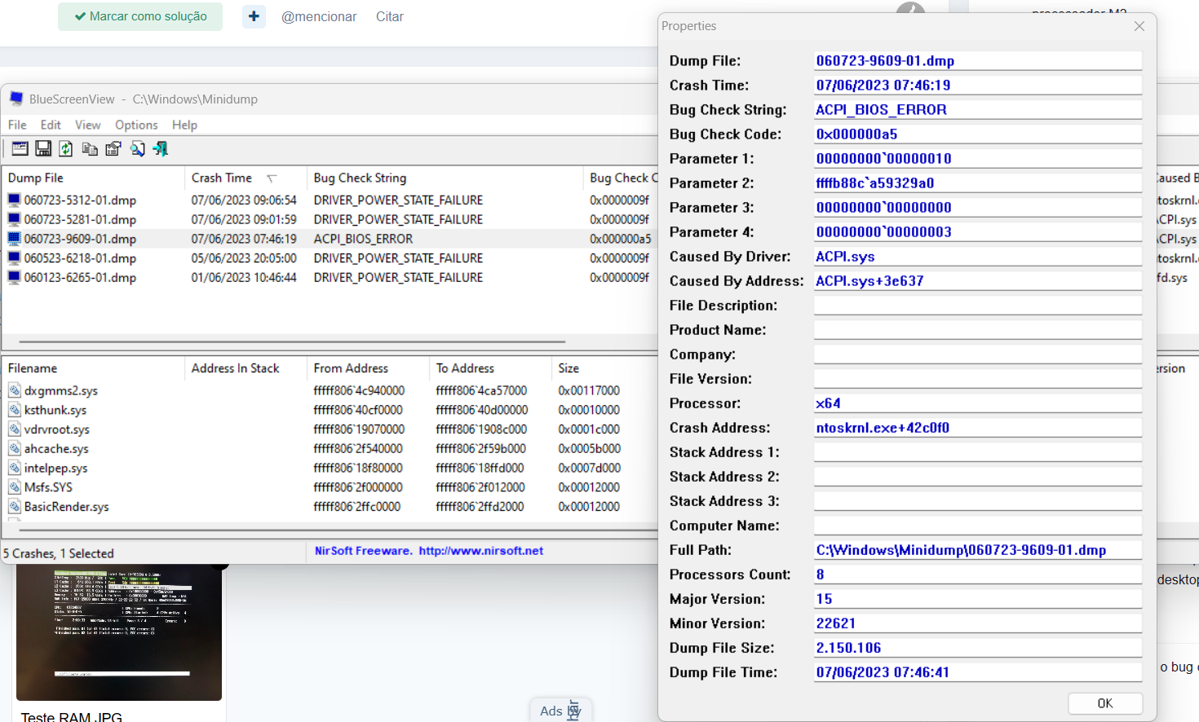The width and height of the screenshot is (1199, 722).
Task: Click the file icon beside intelpep.sys
Action: point(15,468)
